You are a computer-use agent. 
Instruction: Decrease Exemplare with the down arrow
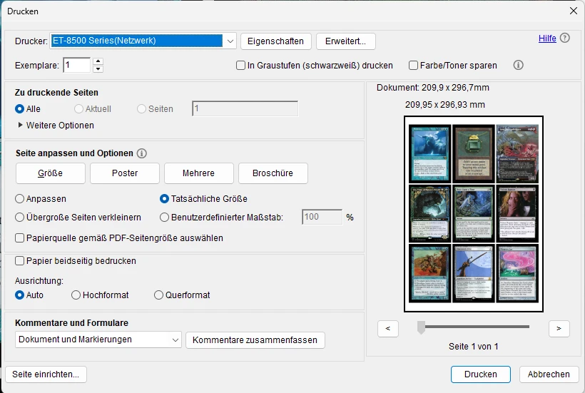click(x=98, y=69)
